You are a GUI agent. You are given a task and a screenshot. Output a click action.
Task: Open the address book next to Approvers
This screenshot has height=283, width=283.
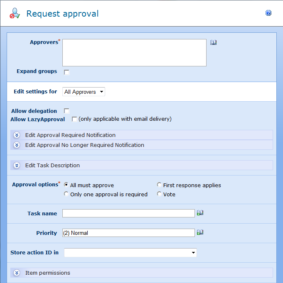coord(214,42)
